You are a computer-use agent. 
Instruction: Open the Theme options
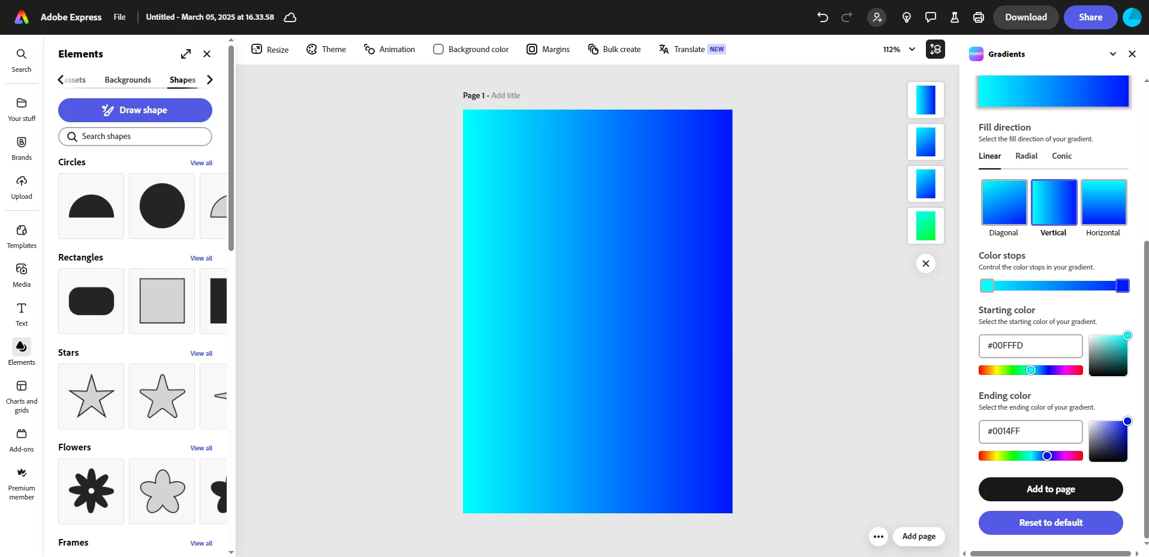click(x=326, y=49)
